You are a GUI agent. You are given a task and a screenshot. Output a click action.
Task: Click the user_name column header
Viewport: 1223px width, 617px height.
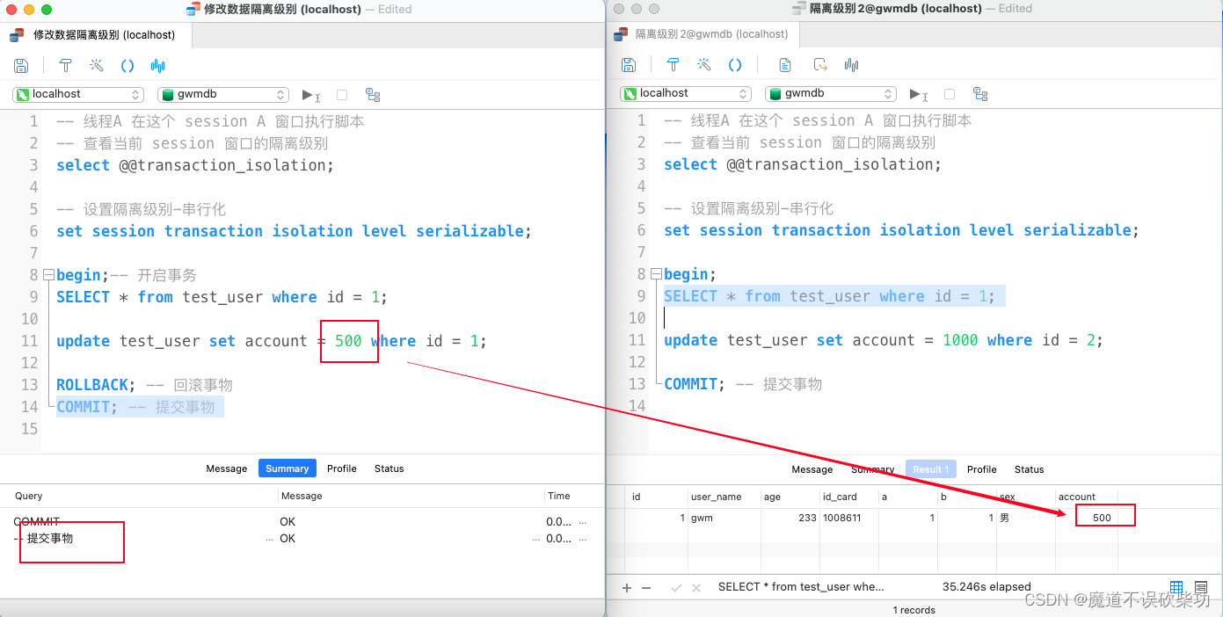pos(724,497)
